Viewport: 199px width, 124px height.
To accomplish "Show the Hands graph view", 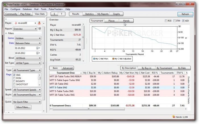I will point(126,21).
